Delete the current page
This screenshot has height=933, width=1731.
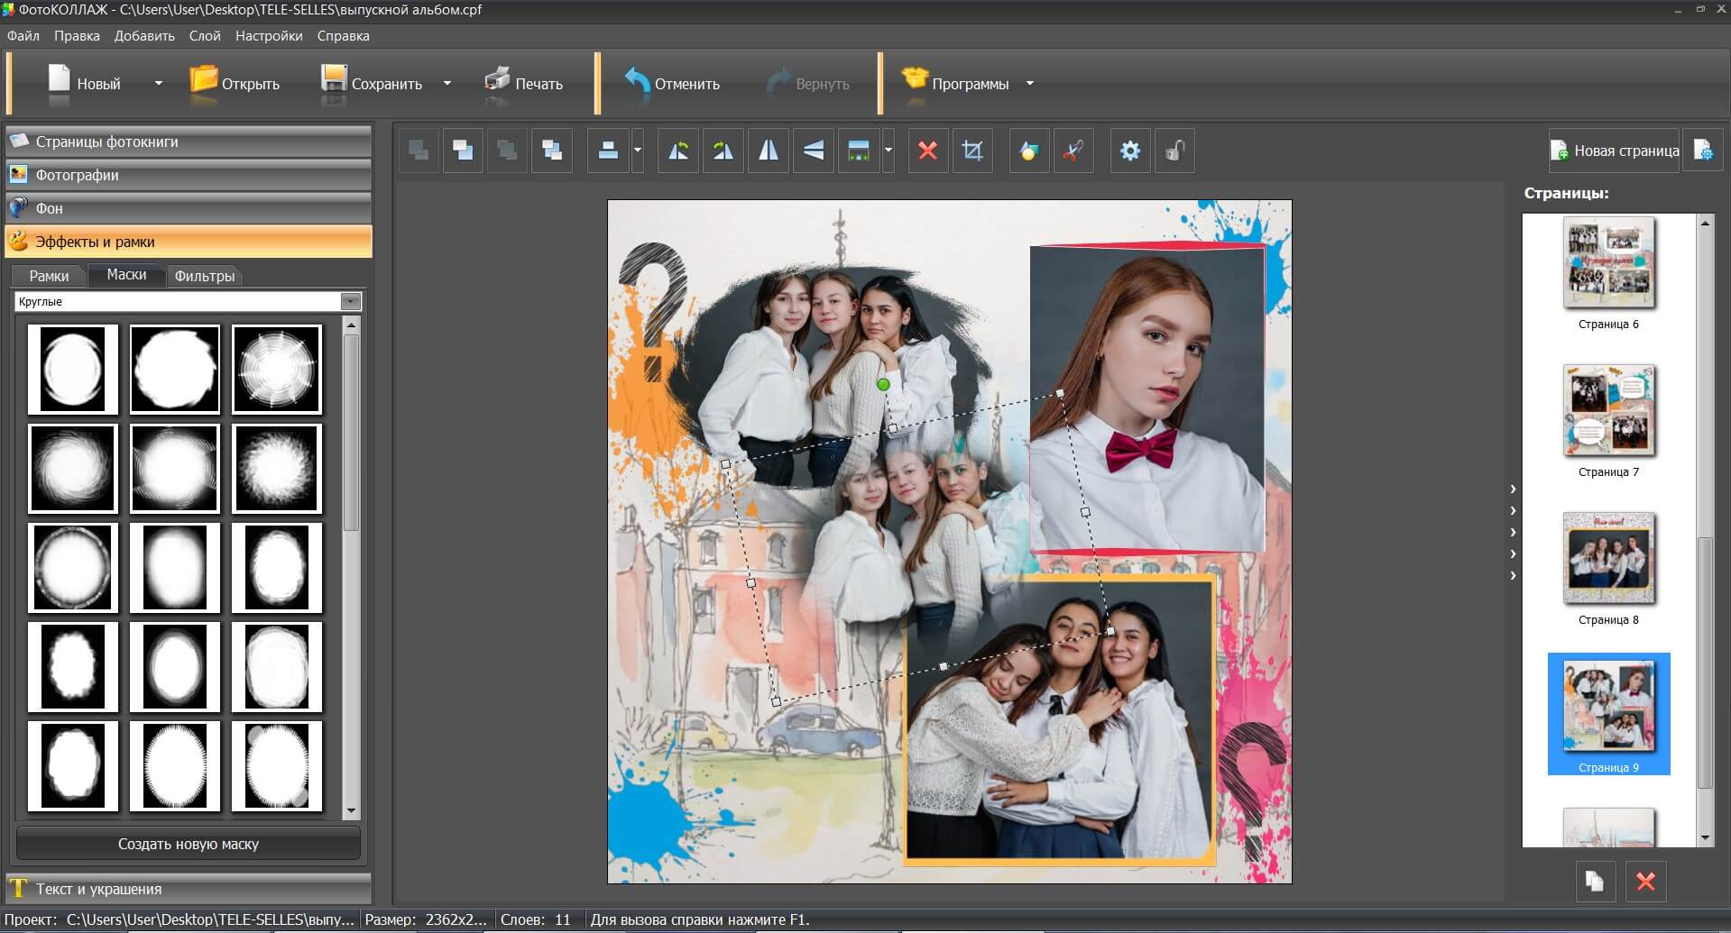[1645, 881]
